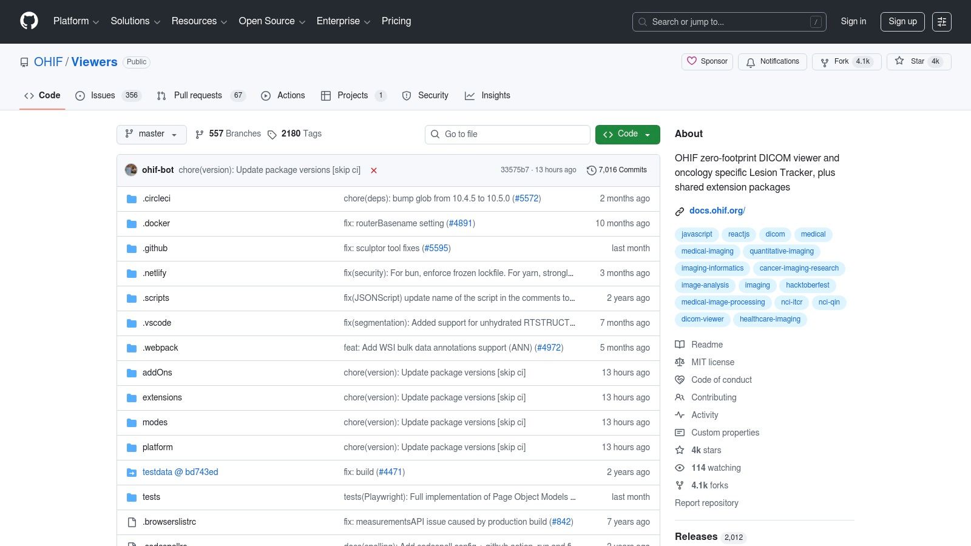Click the Sponsor heart icon
Viewport: 971px width, 546px height.
click(692, 61)
